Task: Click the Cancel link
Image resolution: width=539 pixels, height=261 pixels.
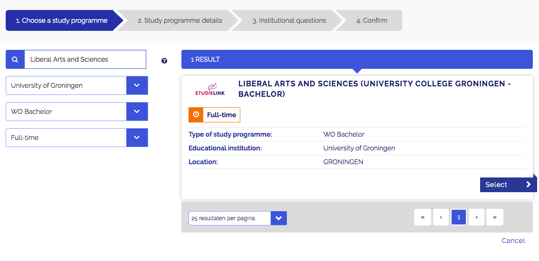Action: tap(513, 241)
